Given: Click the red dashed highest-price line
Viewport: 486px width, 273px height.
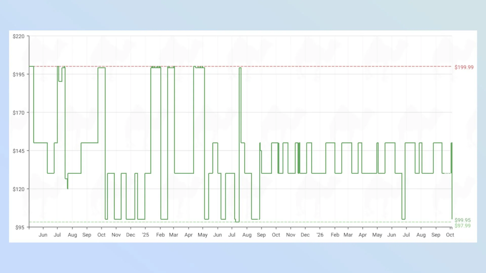Looking at the screenshot, I should [240, 66].
